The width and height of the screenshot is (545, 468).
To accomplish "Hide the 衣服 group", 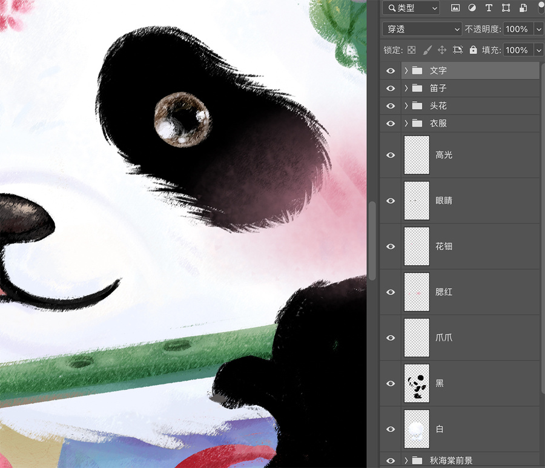I will pos(391,124).
